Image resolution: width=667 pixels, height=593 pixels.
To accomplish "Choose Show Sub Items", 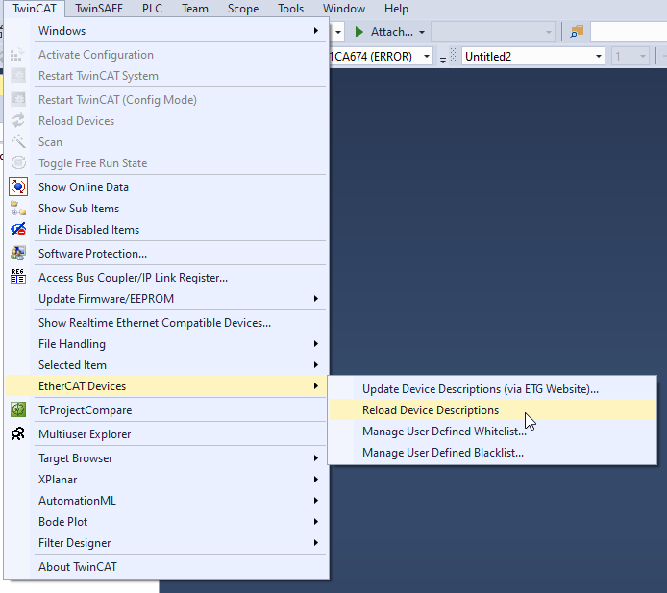I will point(167,208).
